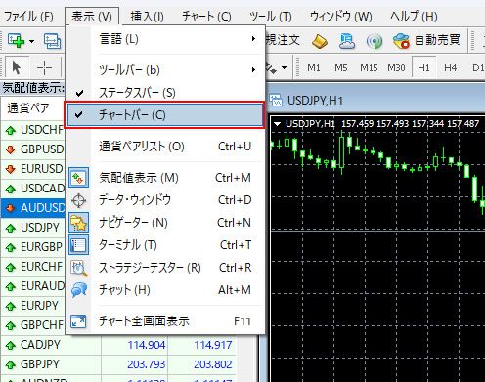Click the navigator folder-star icon in the menu
This screenshot has height=382, width=485.
[x=78, y=223]
